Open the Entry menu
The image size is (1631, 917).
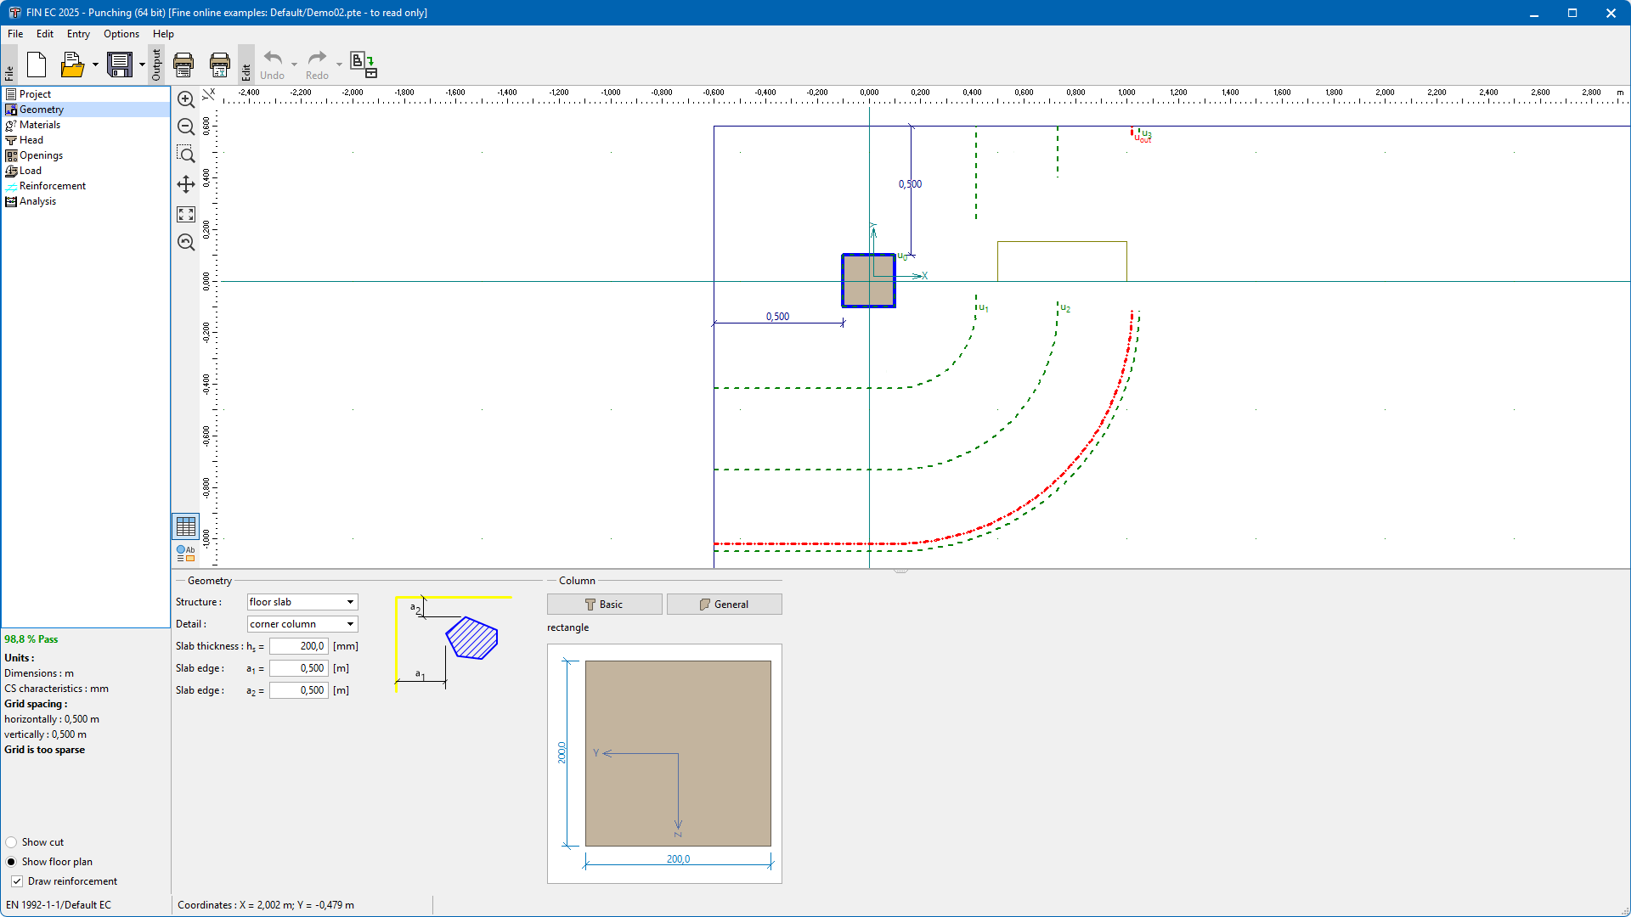click(78, 34)
